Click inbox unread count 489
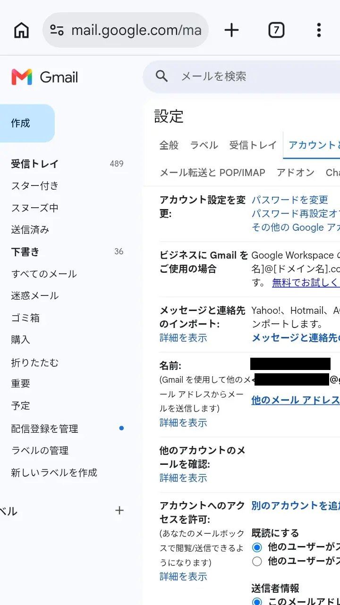Image resolution: width=340 pixels, height=605 pixels. (x=117, y=164)
